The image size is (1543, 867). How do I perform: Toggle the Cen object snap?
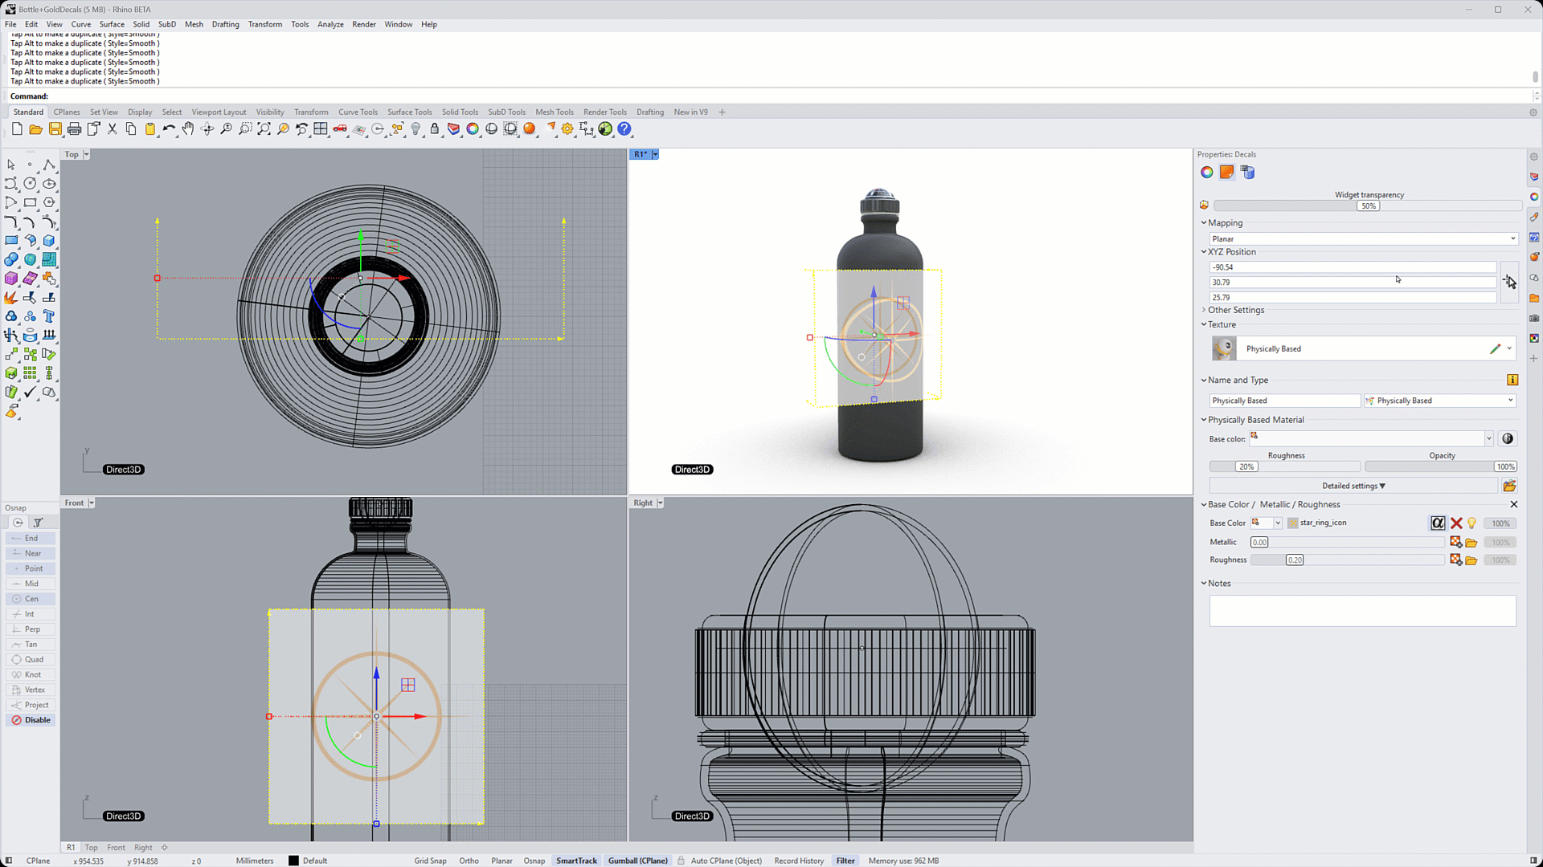[31, 600]
